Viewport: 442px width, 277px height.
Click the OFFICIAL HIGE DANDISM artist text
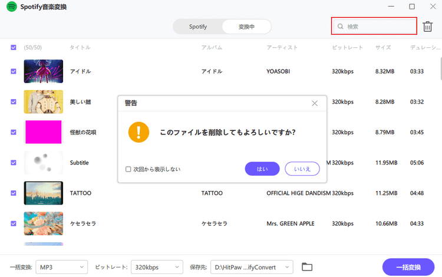[299, 193]
